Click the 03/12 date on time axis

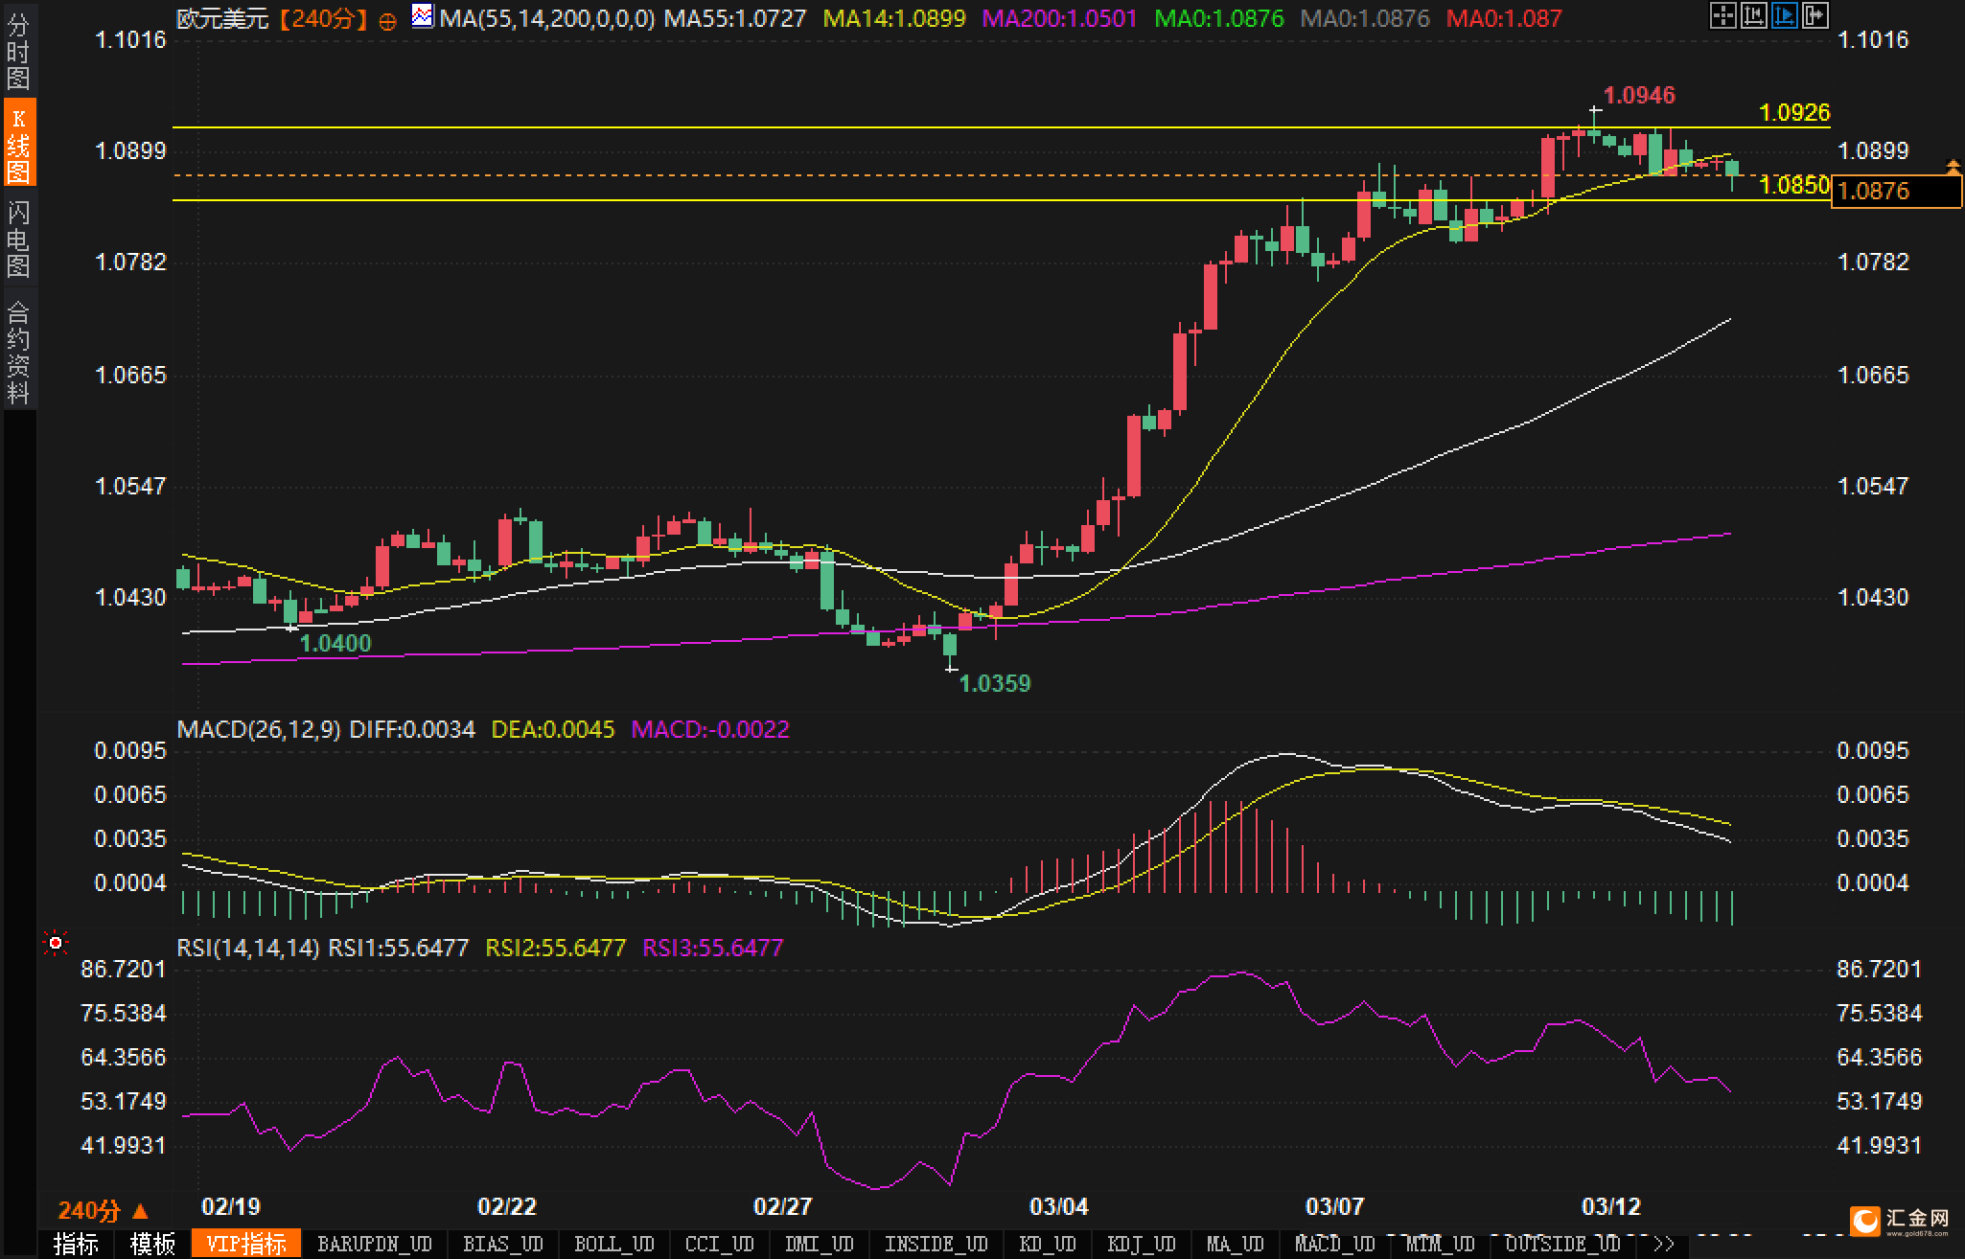[1610, 1206]
